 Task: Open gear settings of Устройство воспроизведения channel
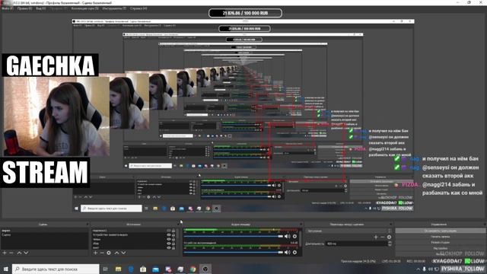294,252
